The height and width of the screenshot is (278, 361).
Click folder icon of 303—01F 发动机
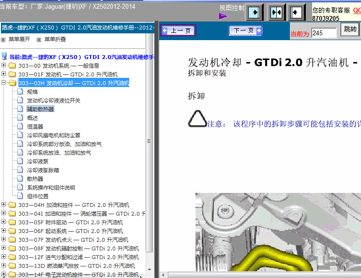[12, 74]
